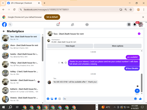Click the More options button
147x110 pixels.
(x=118, y=46)
